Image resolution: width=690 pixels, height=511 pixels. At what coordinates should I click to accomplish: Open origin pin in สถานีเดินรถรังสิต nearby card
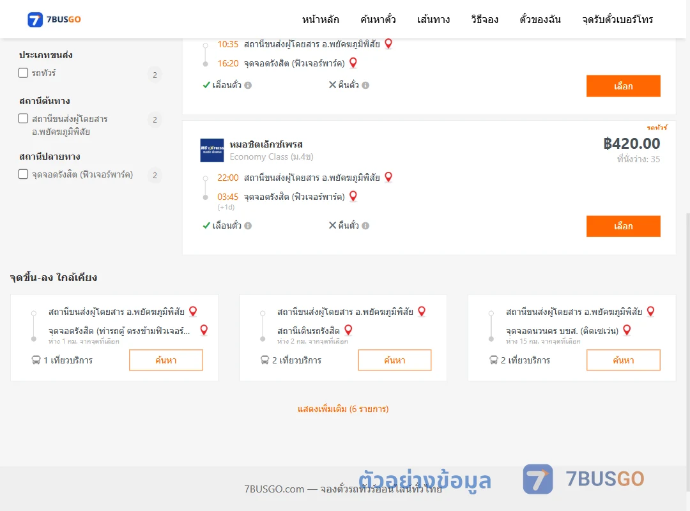click(x=422, y=311)
